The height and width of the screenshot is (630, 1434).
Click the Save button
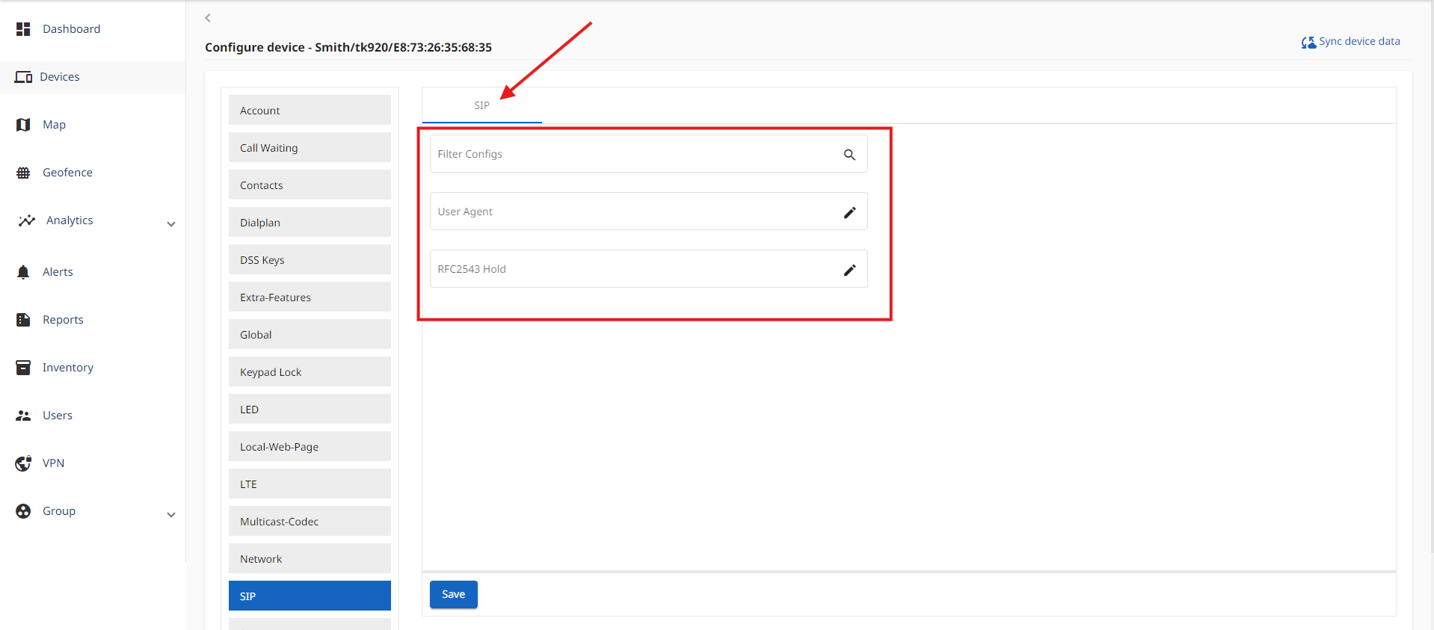coord(453,595)
